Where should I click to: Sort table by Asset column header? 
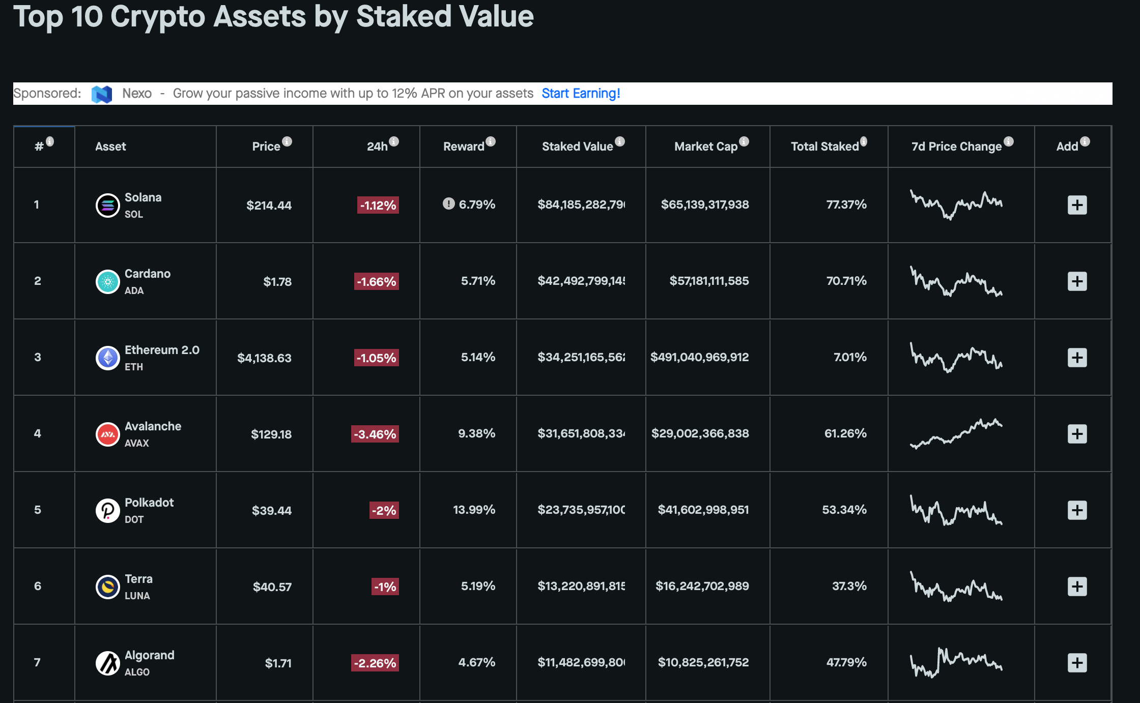[x=110, y=147]
